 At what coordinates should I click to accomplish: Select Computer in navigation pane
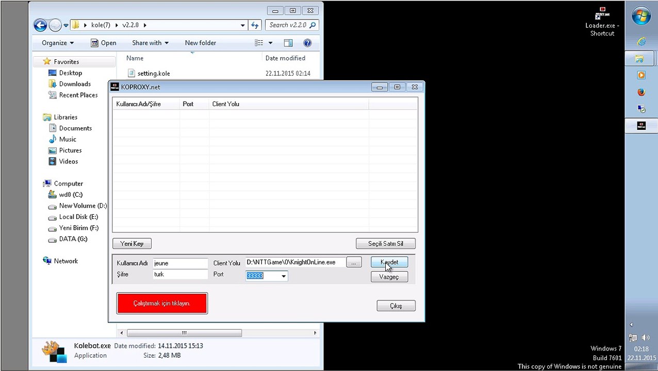point(69,183)
